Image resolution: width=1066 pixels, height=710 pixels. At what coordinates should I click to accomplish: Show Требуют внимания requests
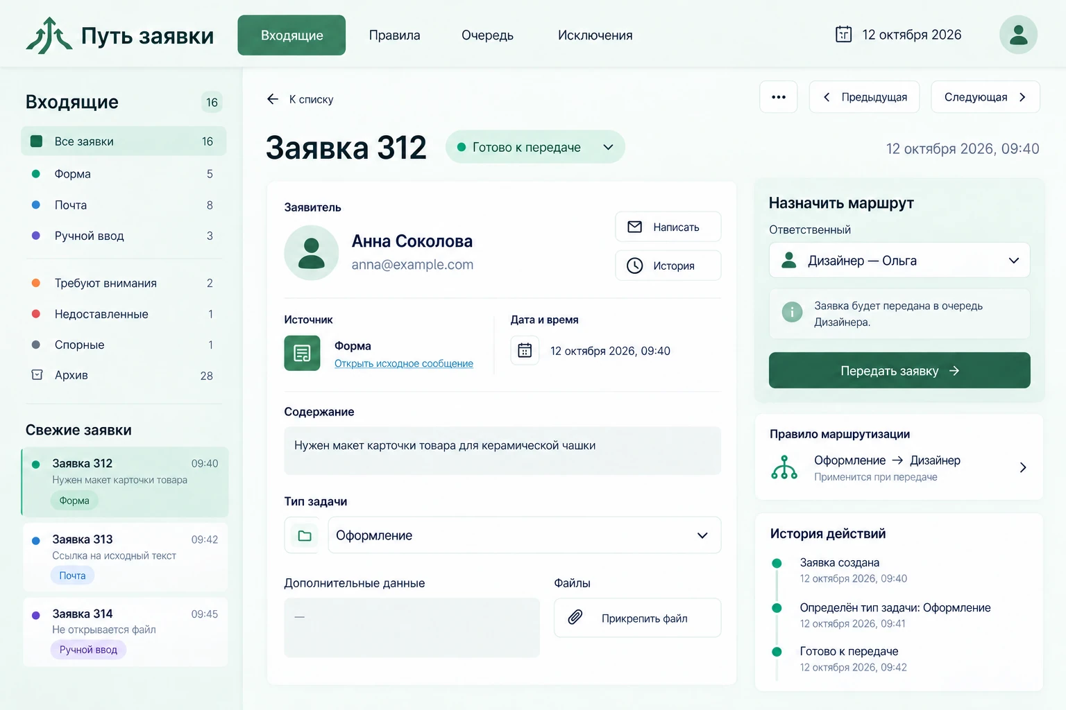point(124,283)
